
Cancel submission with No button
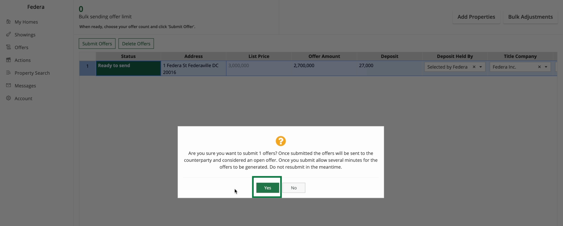point(294,188)
